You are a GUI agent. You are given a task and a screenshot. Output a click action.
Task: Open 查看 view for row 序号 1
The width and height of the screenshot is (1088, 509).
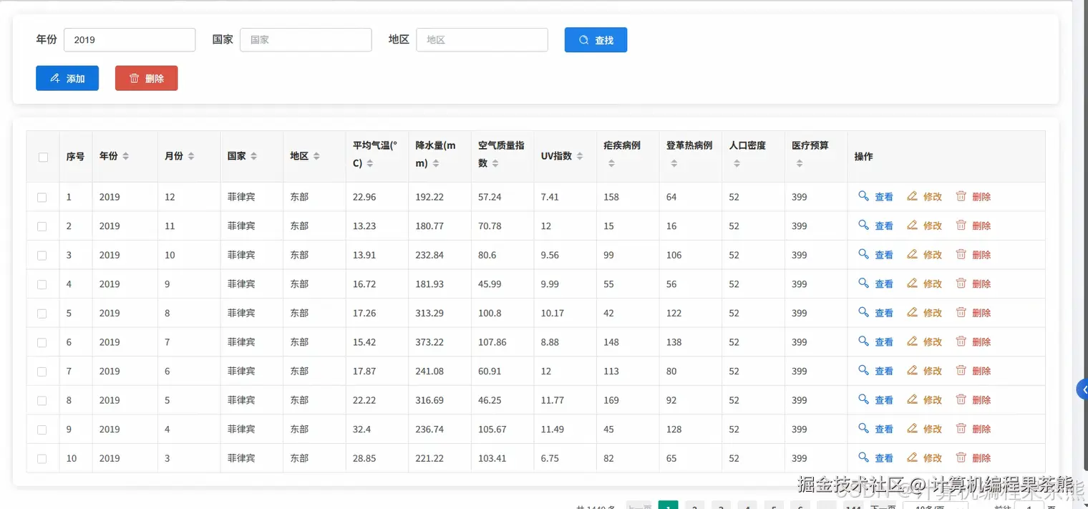point(875,196)
